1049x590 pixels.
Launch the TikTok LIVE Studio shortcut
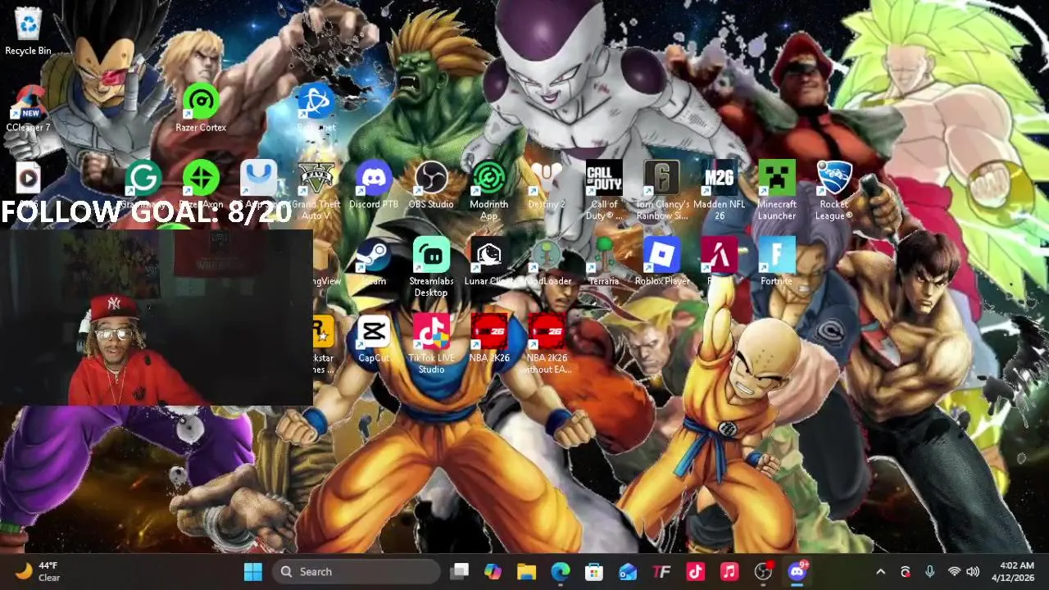[x=431, y=344]
